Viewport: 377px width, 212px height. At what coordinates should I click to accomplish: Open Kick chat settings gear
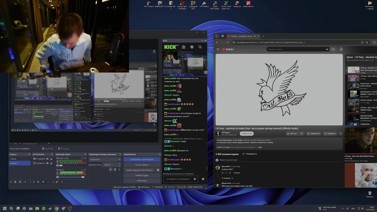click(x=203, y=179)
